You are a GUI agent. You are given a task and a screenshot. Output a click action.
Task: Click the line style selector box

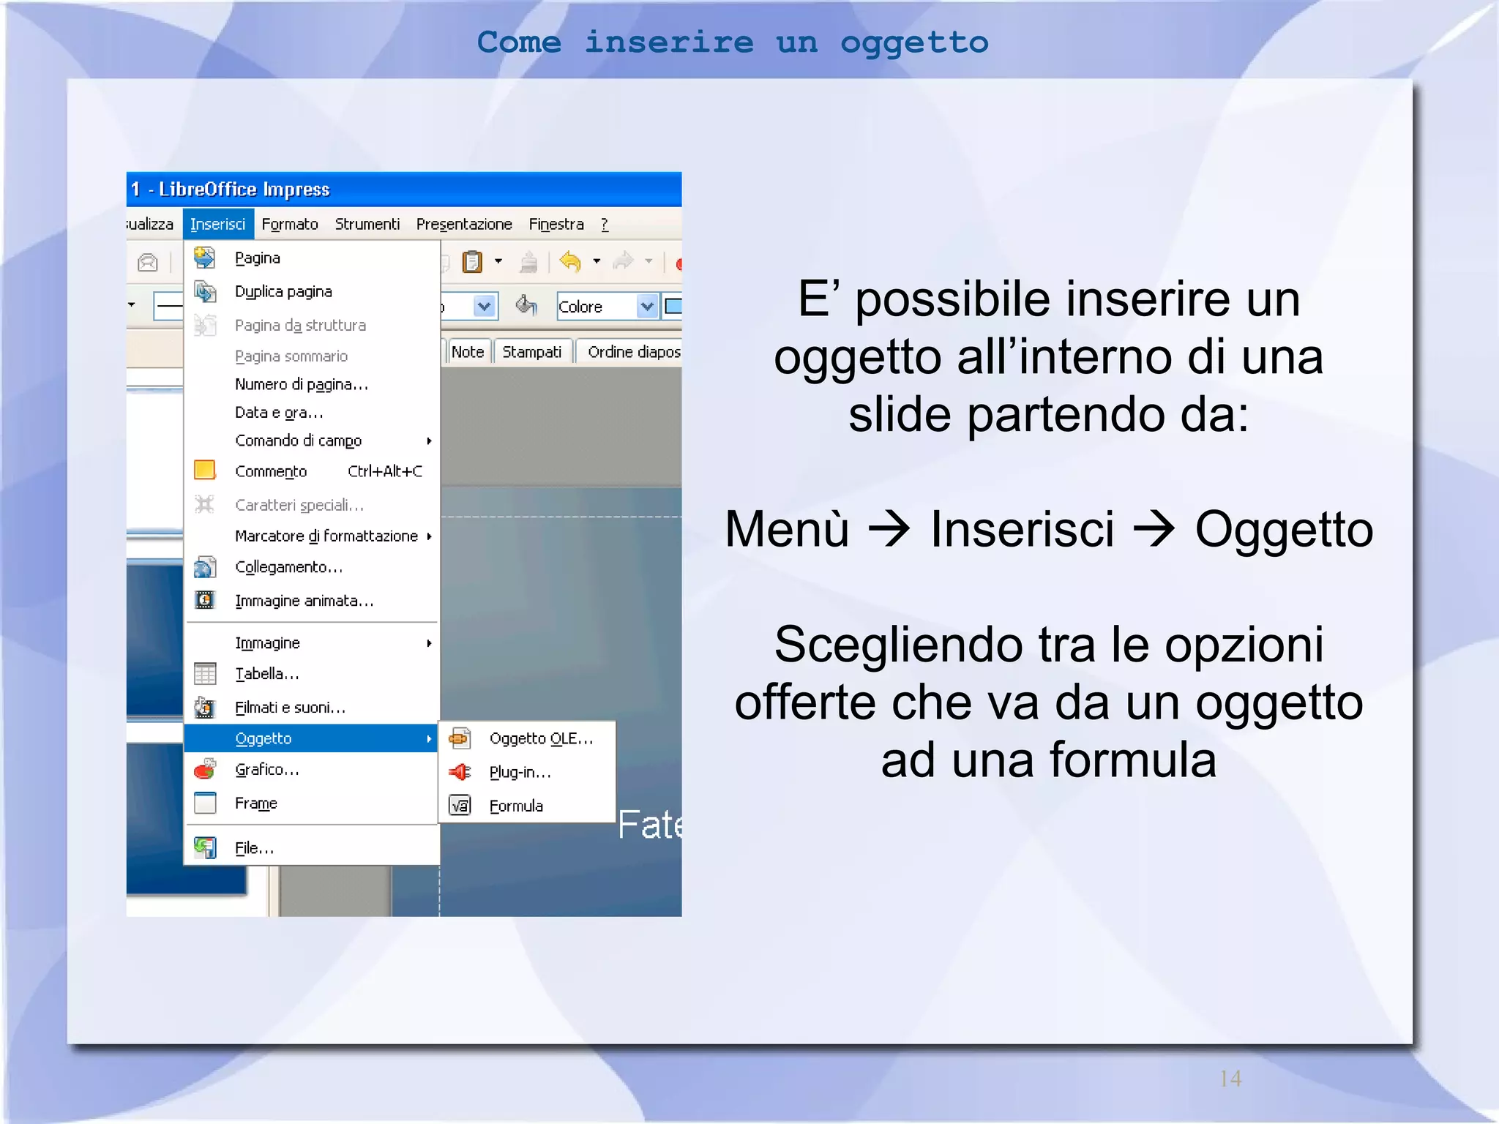[168, 306]
